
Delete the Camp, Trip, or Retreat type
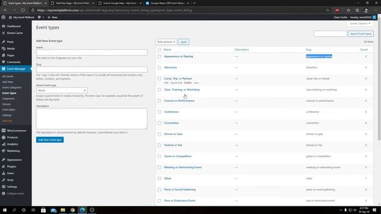point(188,83)
